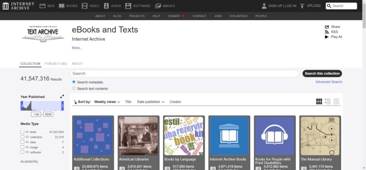Click the Text Archive logo

click(x=43, y=34)
